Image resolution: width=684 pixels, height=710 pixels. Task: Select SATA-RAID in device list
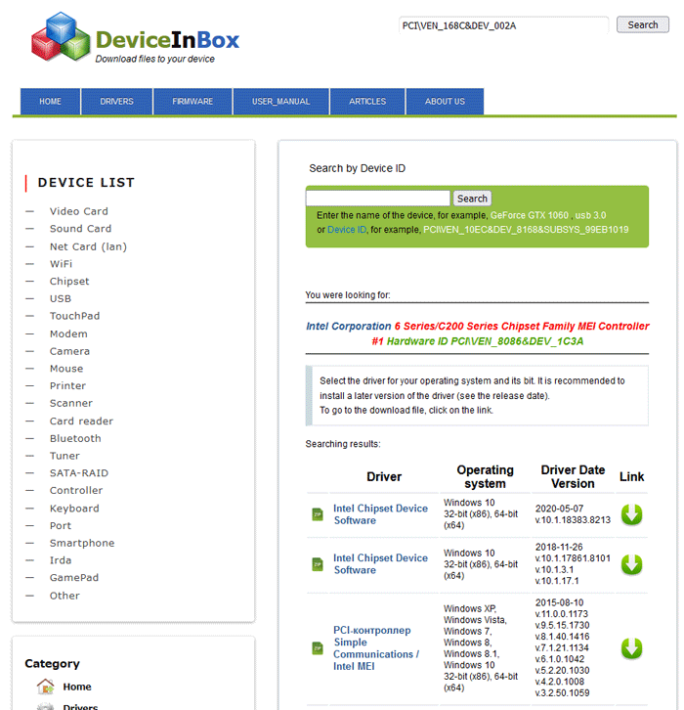79,473
